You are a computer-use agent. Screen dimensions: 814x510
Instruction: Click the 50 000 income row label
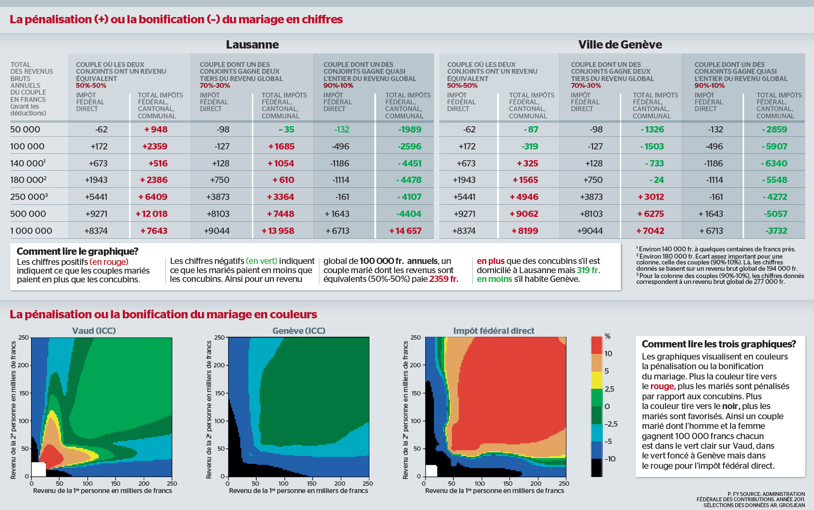point(25,130)
